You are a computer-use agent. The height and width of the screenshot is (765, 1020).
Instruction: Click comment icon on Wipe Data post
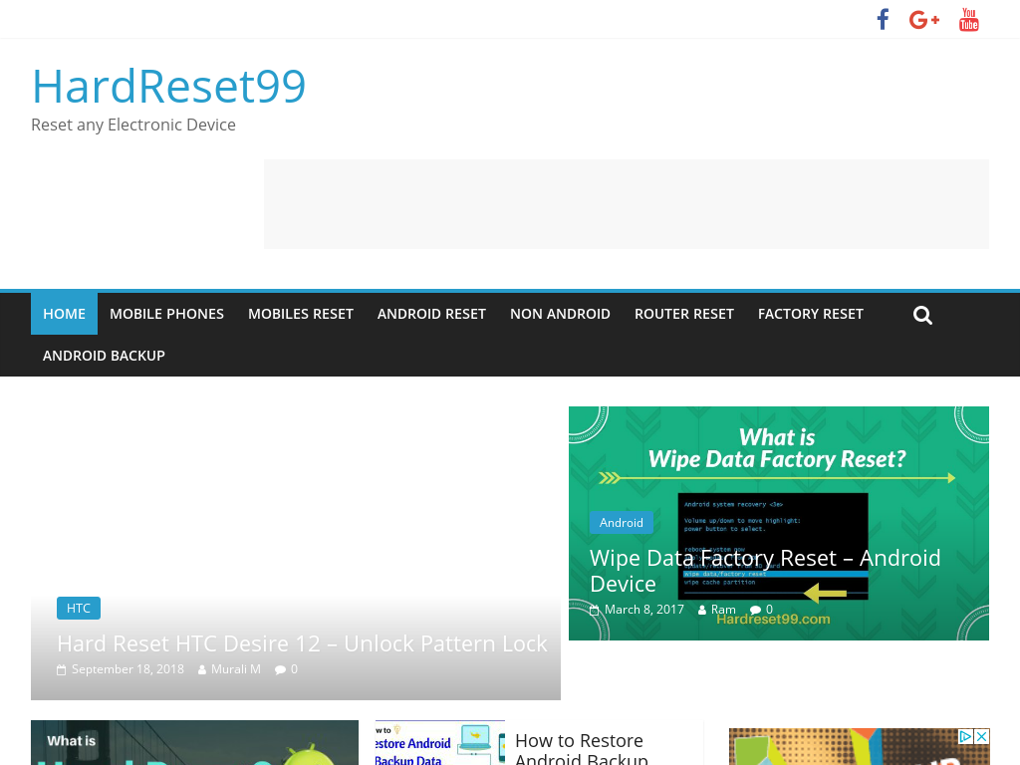(755, 610)
